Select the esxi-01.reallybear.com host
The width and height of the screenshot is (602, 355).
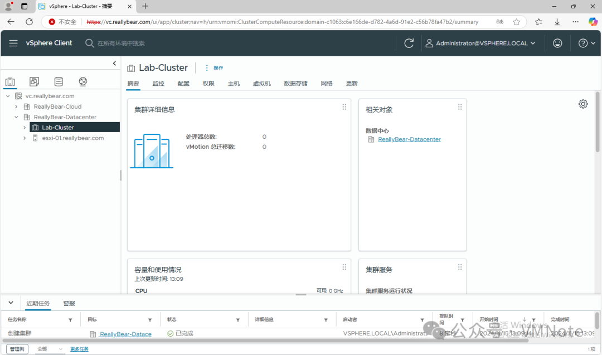coord(73,138)
